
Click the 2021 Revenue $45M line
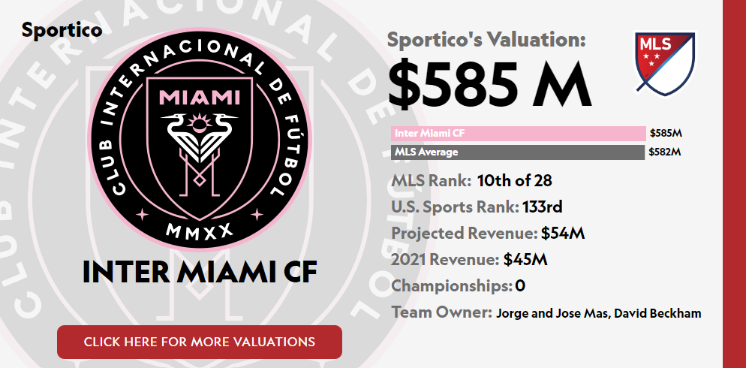click(x=469, y=260)
